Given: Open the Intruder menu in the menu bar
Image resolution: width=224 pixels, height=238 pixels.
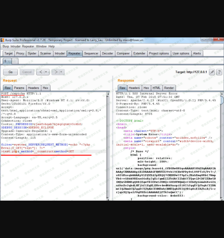Looking at the screenshot, I should [x=16, y=47].
